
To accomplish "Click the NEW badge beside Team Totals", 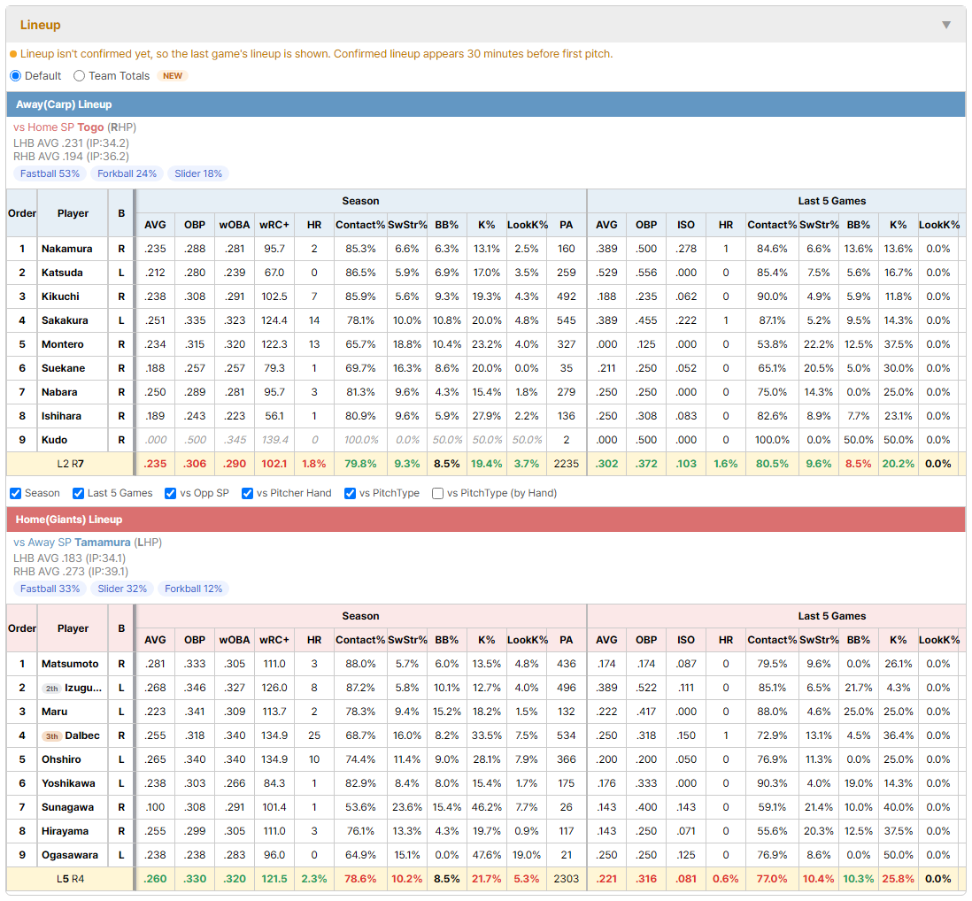I will click(173, 75).
